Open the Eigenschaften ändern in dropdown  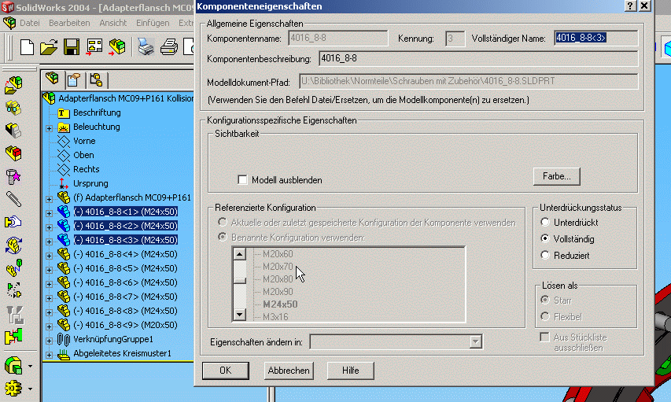(475, 342)
